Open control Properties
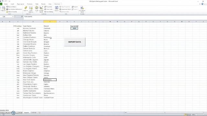The width and height of the screenshot is (207, 116). 48,7
